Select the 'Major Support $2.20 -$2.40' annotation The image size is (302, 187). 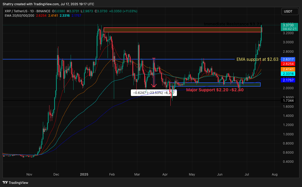click(x=215, y=90)
